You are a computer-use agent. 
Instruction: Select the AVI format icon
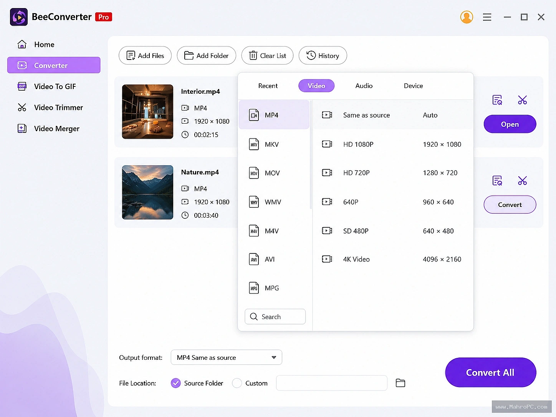click(x=254, y=260)
